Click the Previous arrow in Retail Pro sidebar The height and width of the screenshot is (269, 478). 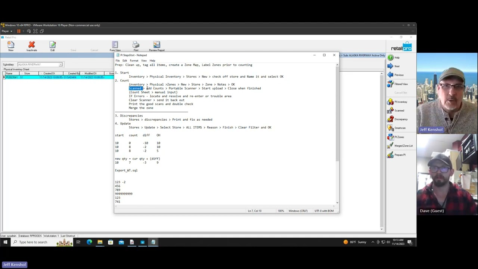pyautogui.click(x=395, y=75)
